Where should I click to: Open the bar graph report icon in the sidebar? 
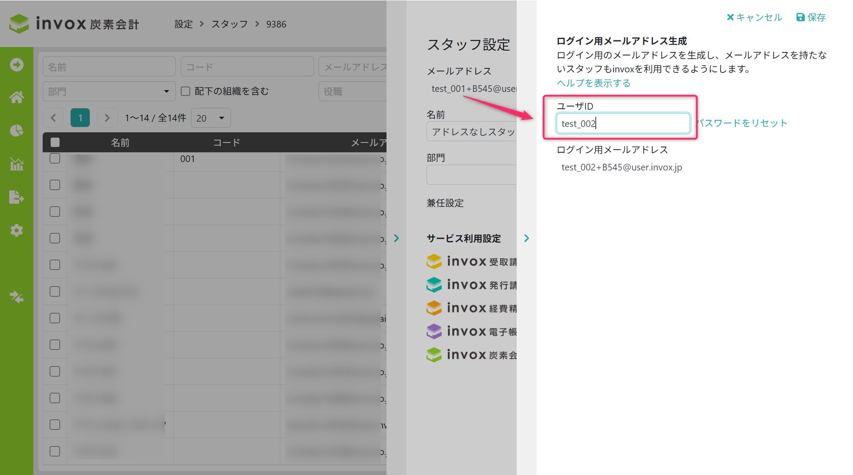(17, 164)
